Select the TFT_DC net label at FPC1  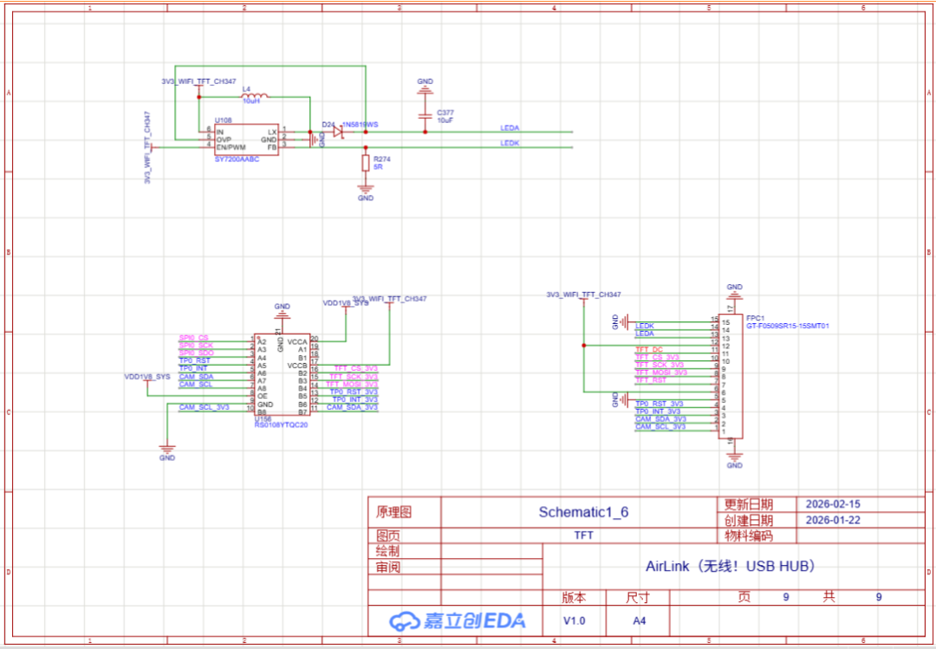(649, 350)
